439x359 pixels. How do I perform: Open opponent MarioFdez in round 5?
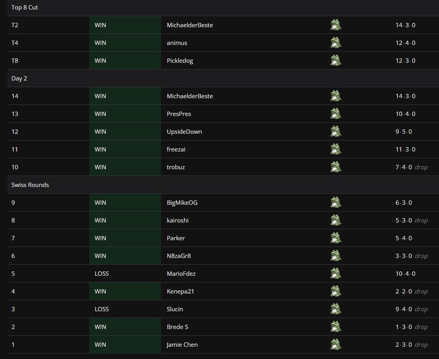click(x=181, y=274)
